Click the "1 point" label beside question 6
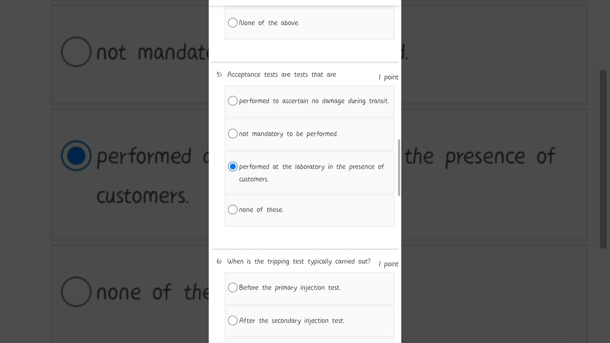 pyautogui.click(x=388, y=264)
